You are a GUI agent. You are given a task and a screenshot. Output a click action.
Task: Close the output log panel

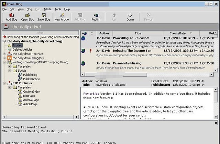click(216, 123)
